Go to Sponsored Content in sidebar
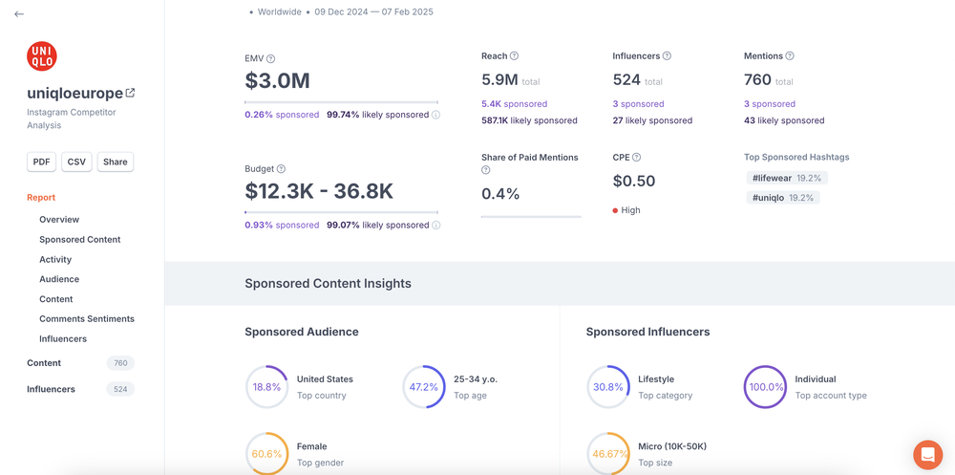The image size is (955, 475). 80,240
